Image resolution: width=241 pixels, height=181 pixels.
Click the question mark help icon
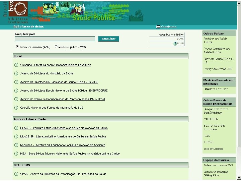[x=175, y=44]
